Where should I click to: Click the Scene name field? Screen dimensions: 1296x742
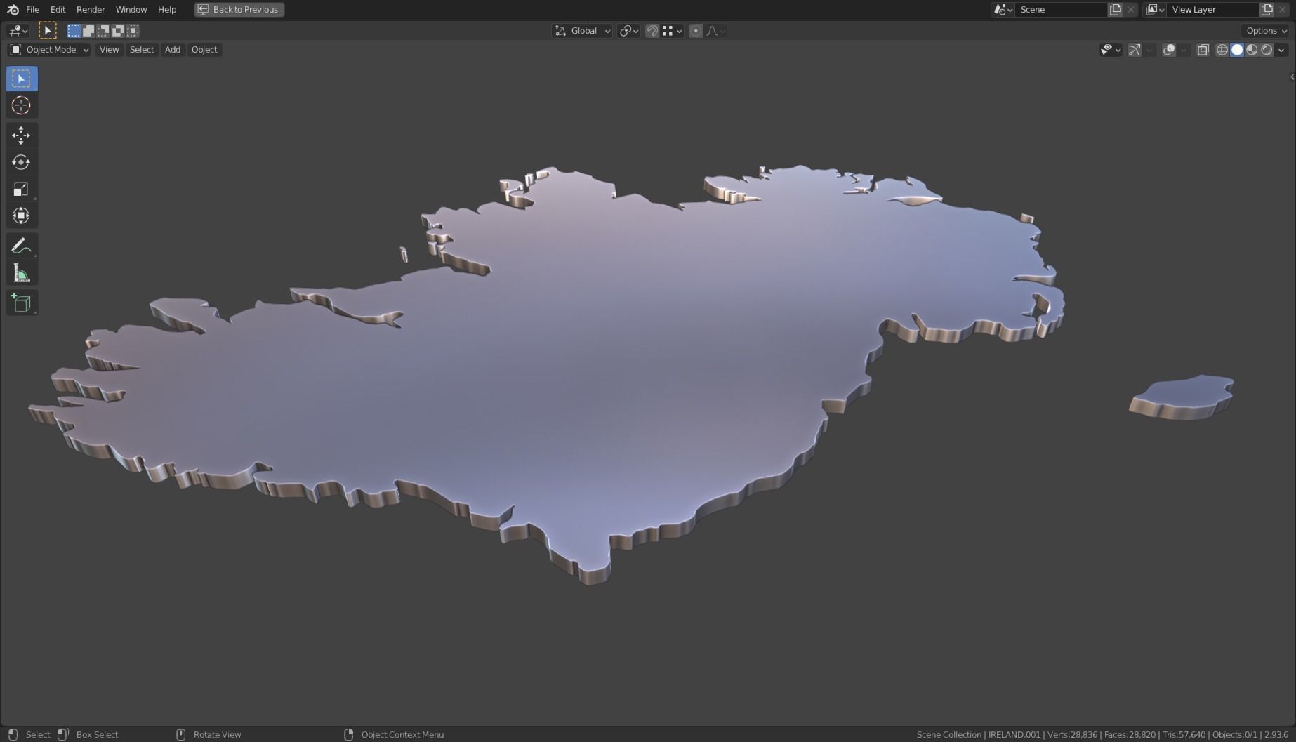1060,9
